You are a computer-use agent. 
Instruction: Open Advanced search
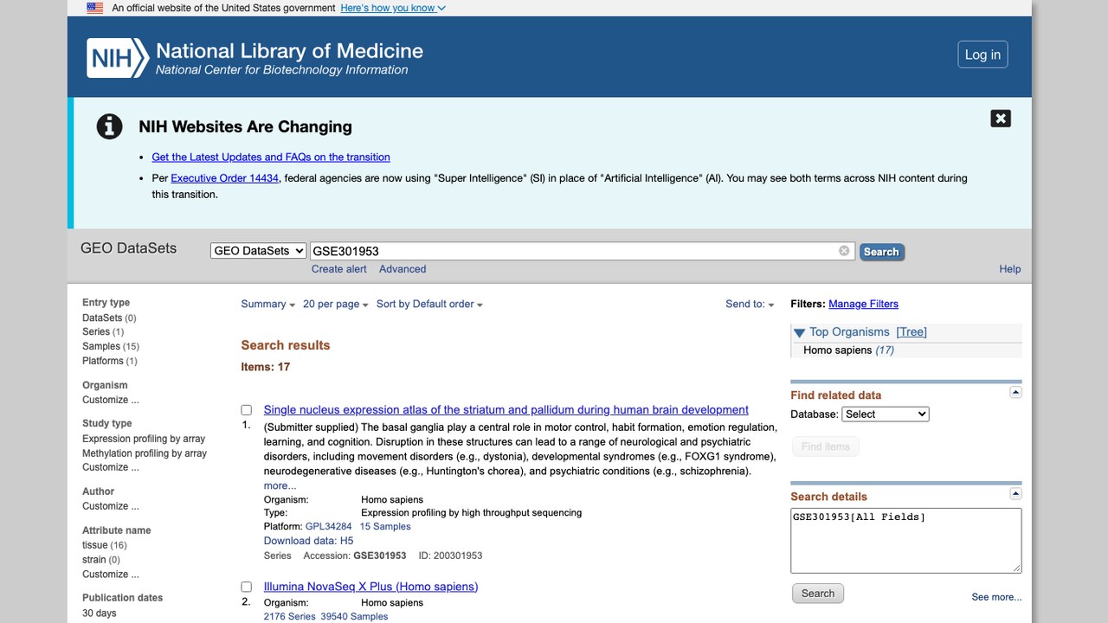(x=403, y=269)
